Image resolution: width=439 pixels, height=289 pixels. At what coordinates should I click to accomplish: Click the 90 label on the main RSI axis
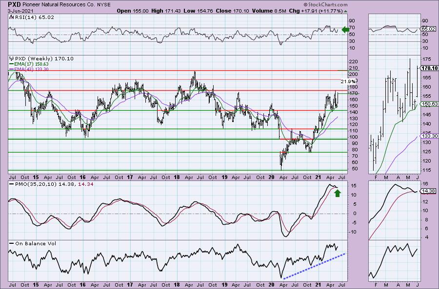pyautogui.click(x=352, y=21)
